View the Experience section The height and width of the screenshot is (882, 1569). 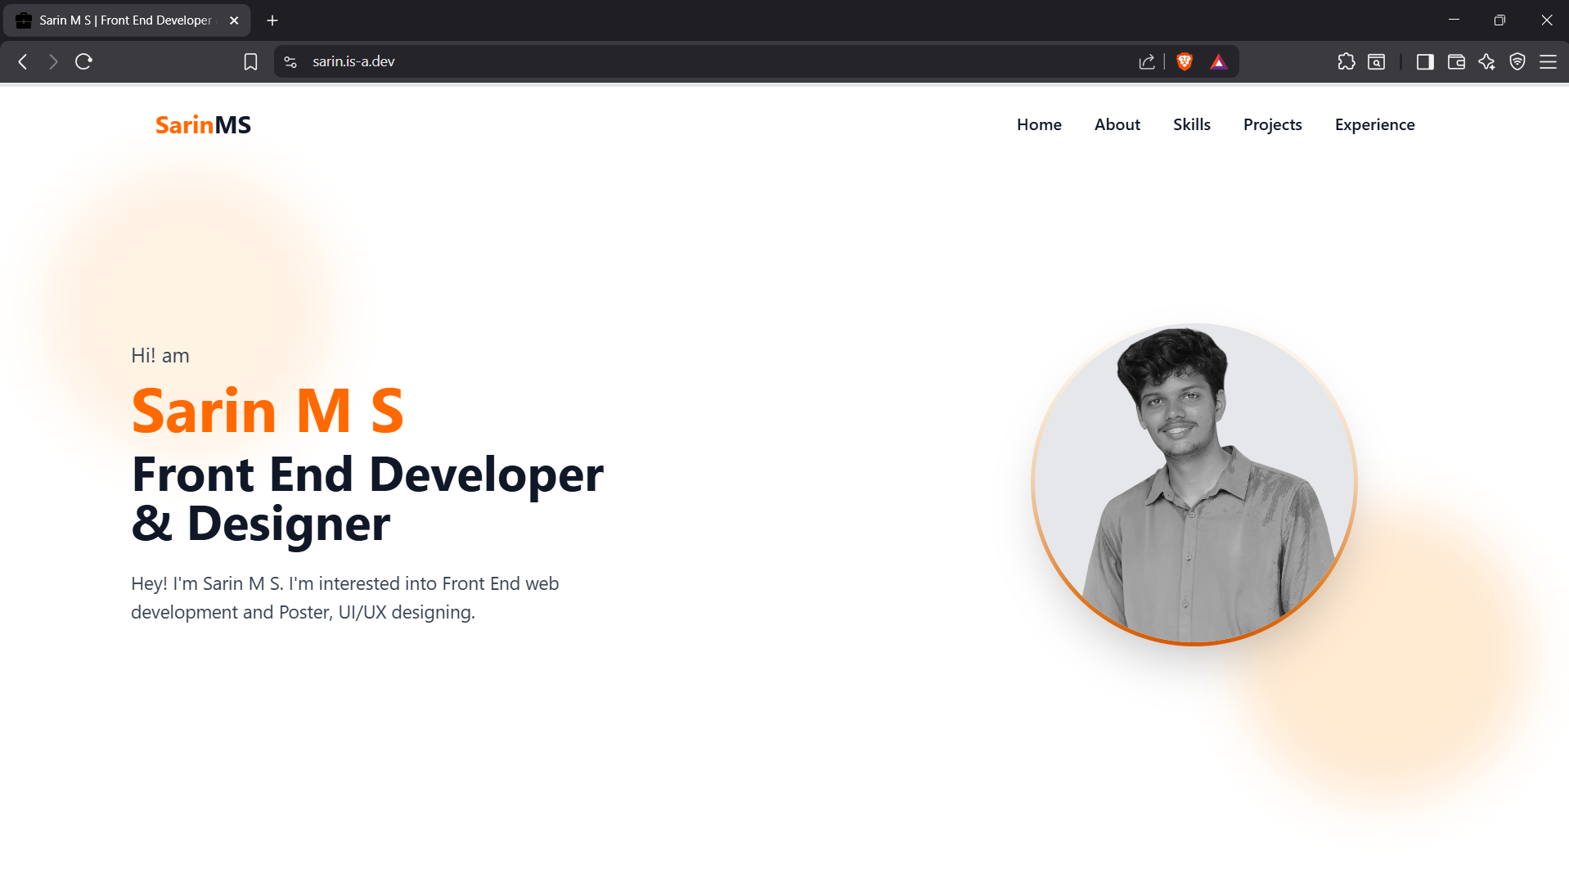click(1374, 124)
